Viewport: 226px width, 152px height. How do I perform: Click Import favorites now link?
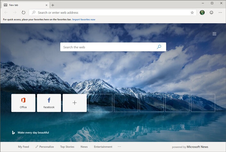(84, 20)
